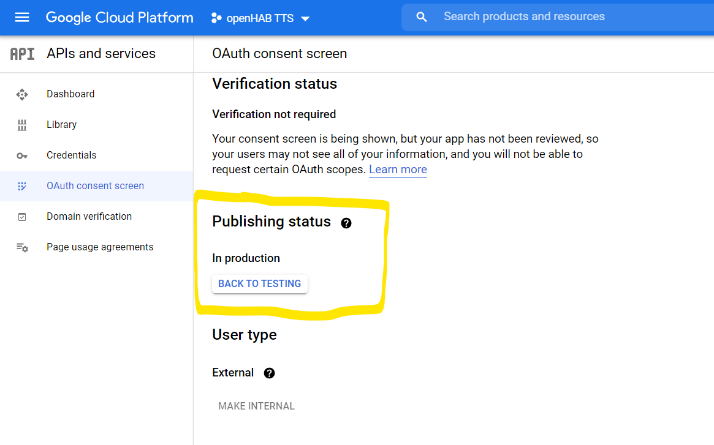
Task: Click the Dashboard icon in sidebar
Action: point(22,94)
